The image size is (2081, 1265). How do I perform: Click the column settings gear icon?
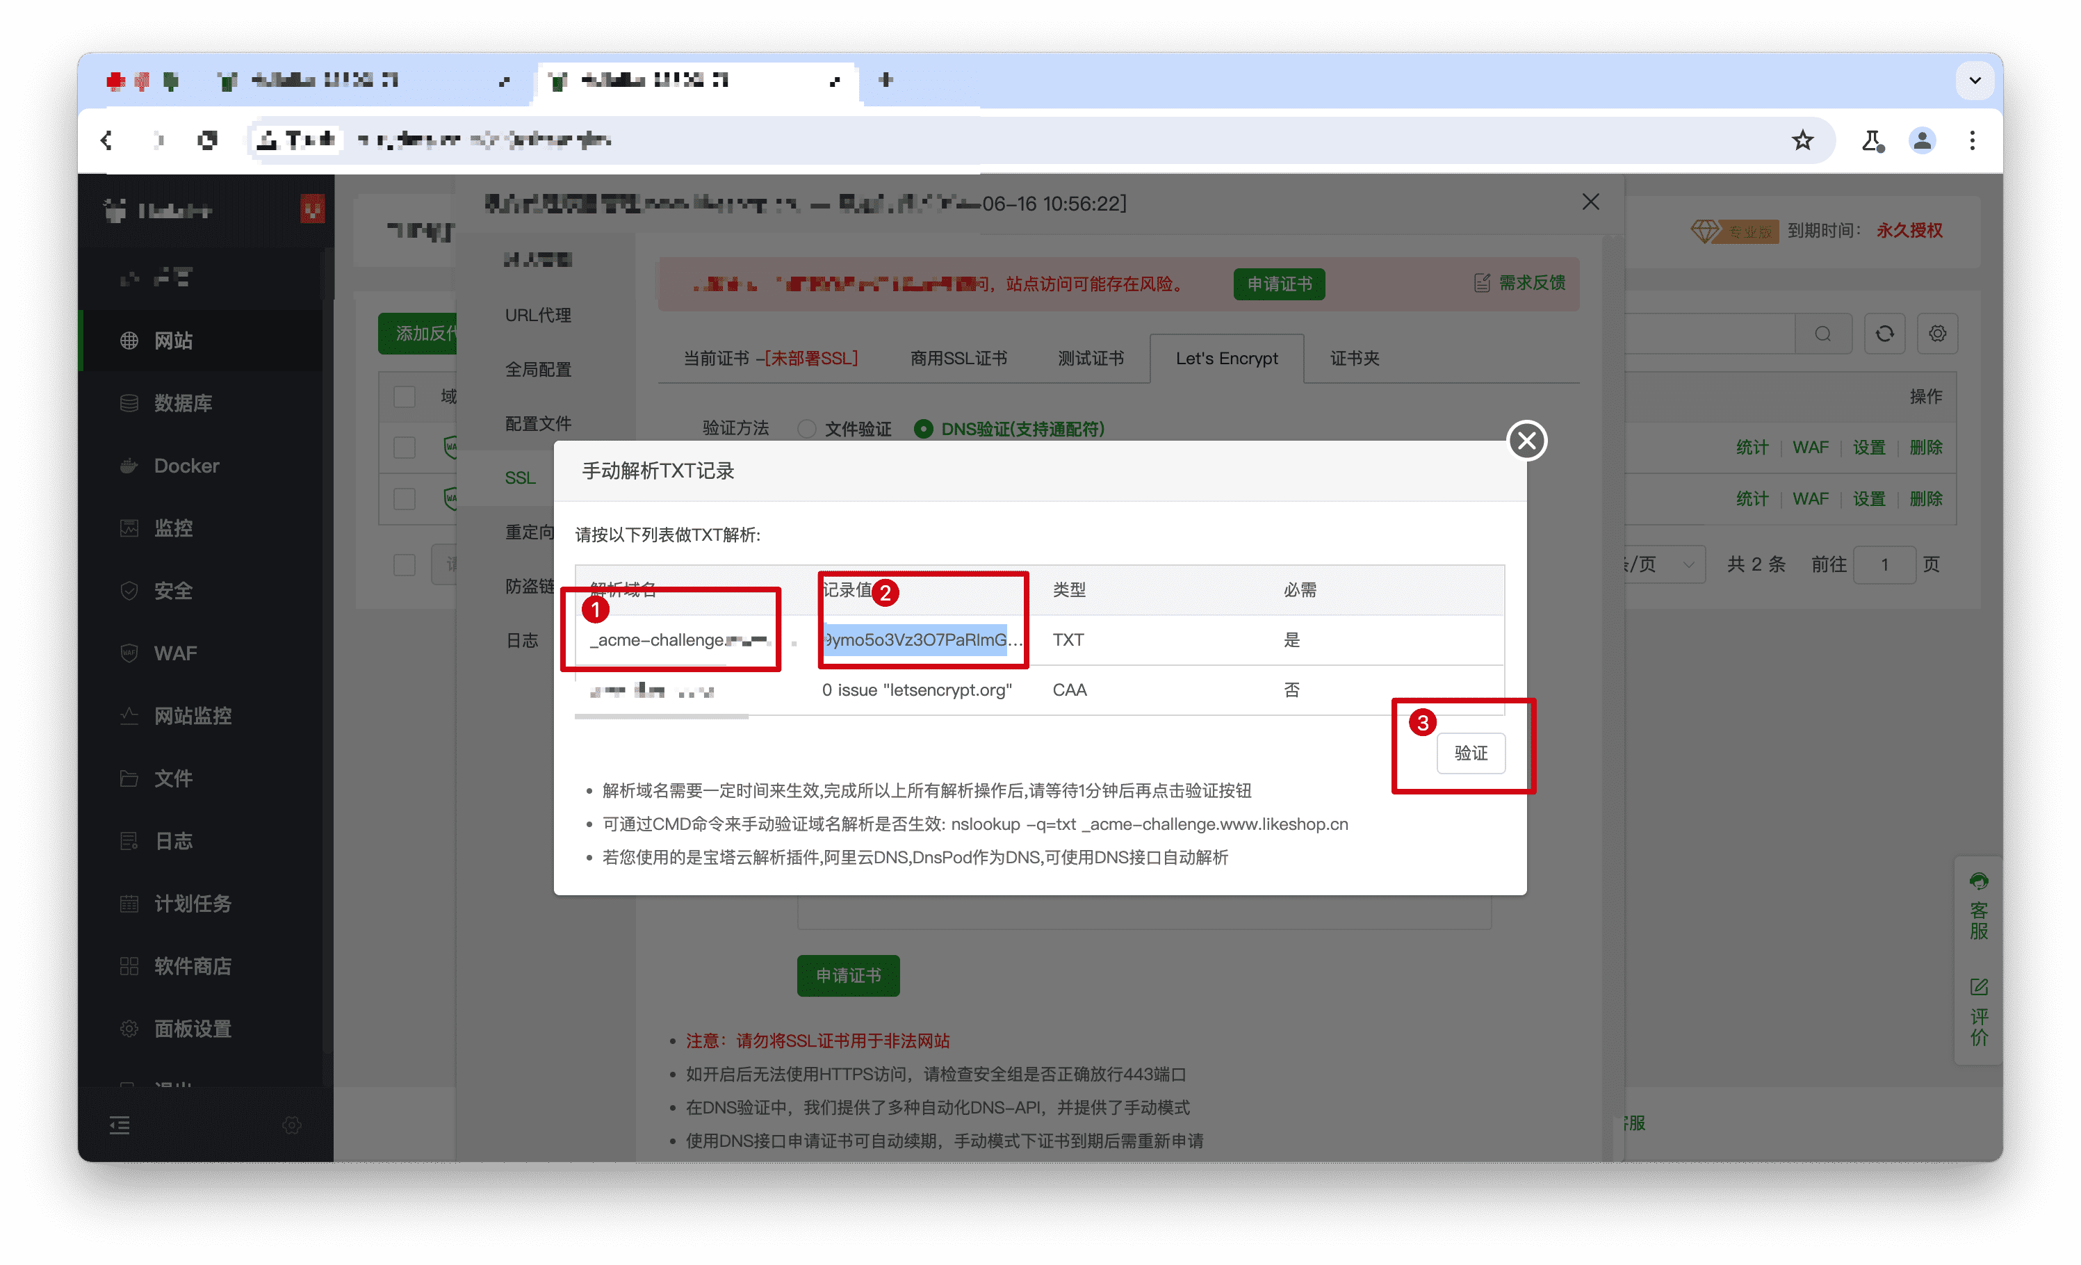(x=1936, y=334)
